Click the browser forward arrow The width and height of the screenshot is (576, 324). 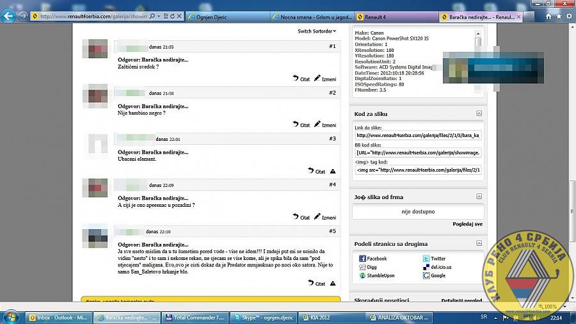click(23, 16)
